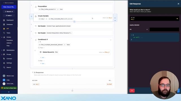Open Settings gear icon in sidebar
Image resolution: width=181 pixels, height=101 pixels.
pos(4,63)
